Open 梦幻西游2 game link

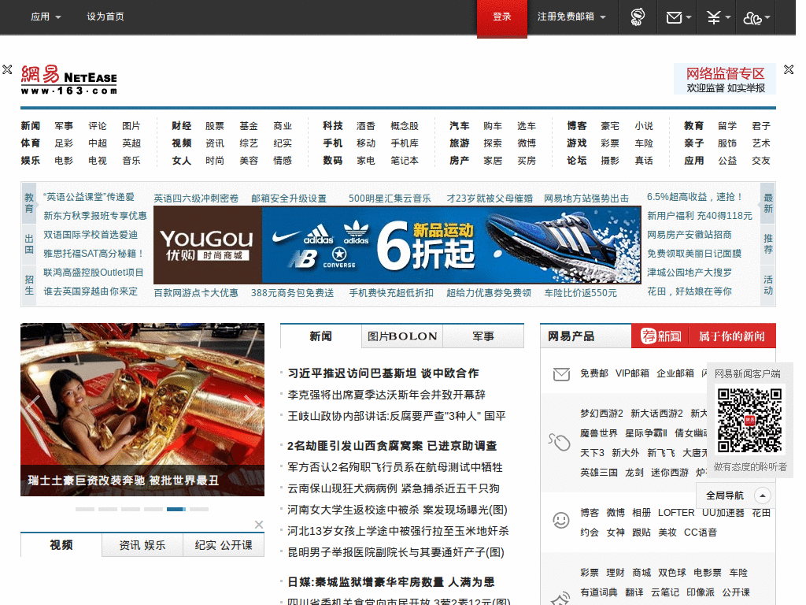pyautogui.click(x=601, y=414)
